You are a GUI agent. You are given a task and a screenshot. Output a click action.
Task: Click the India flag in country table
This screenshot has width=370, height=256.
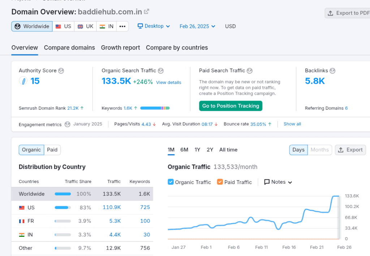tap(22, 235)
